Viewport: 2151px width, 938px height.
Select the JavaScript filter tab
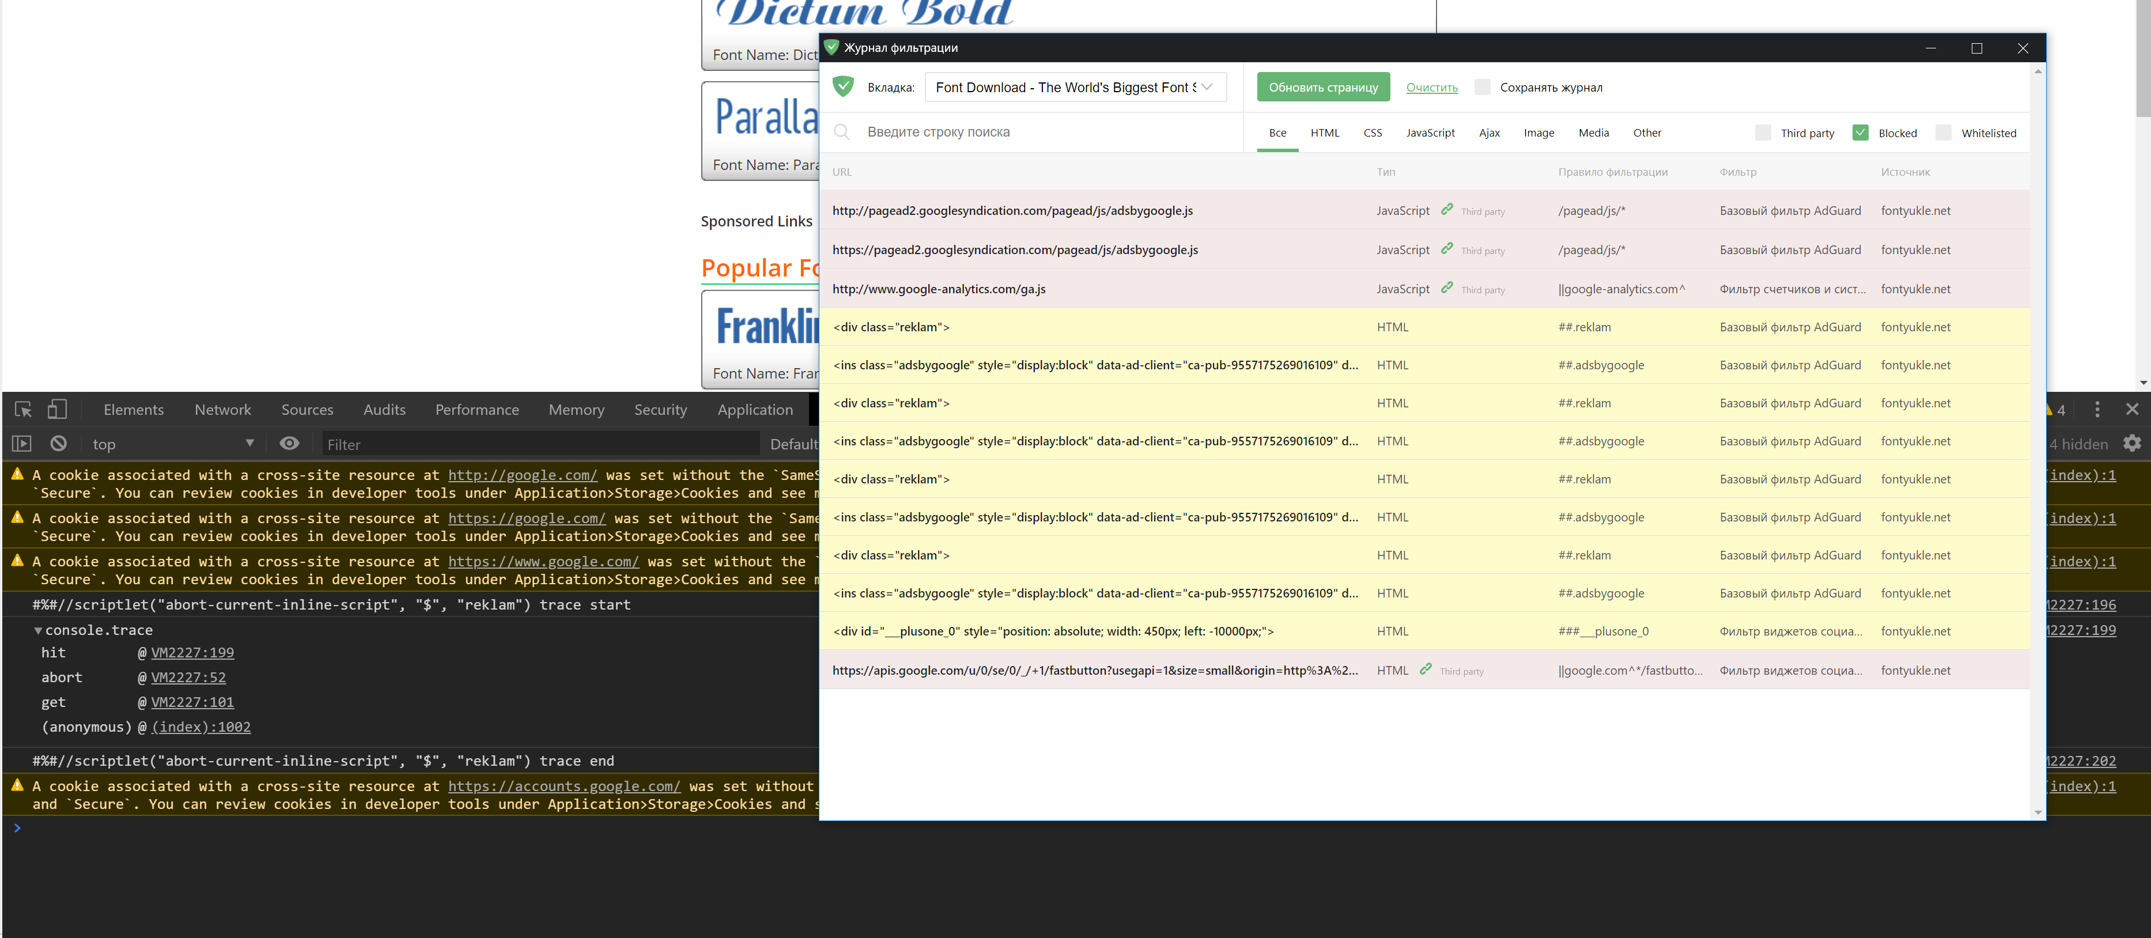[x=1430, y=132]
